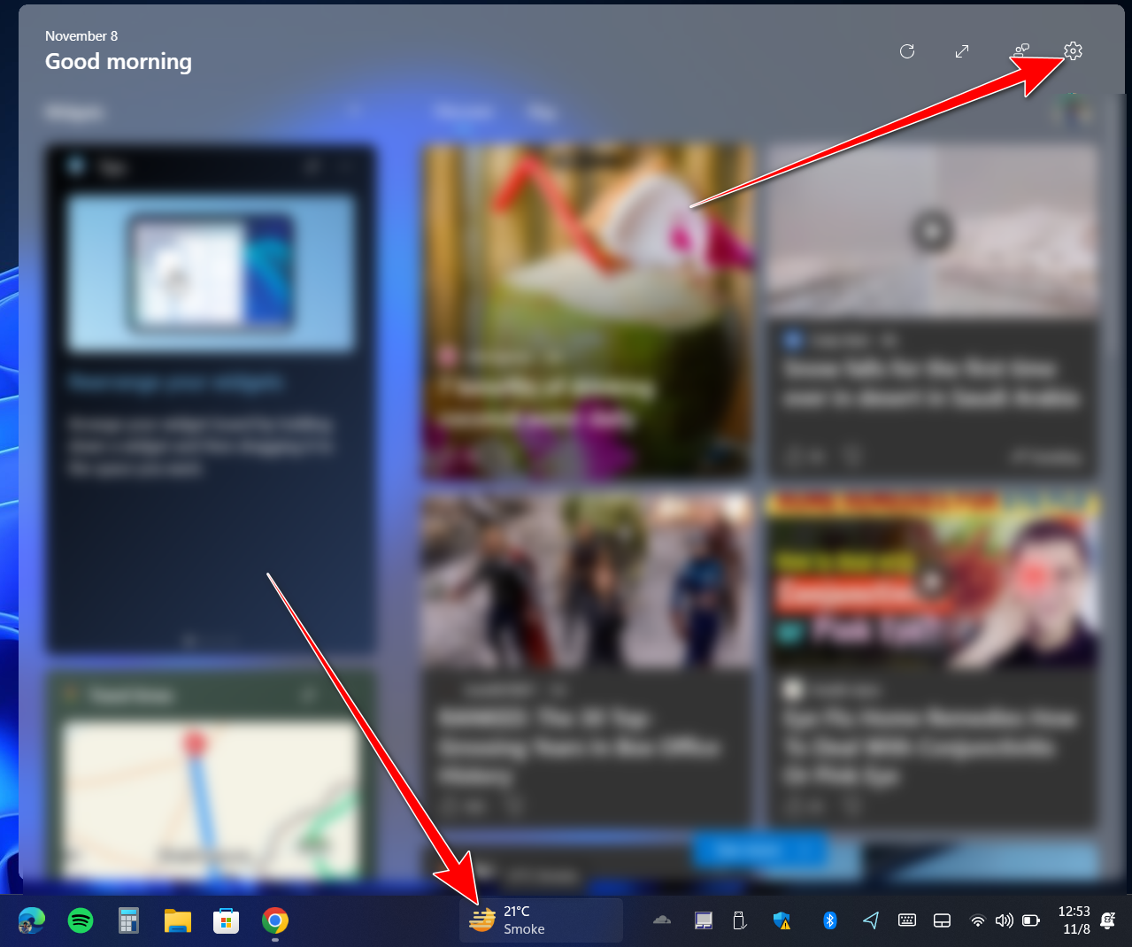Open the weather widget on taskbar

coord(541,920)
